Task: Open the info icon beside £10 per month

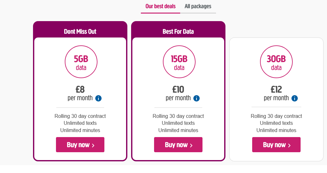Action: tap(197, 98)
